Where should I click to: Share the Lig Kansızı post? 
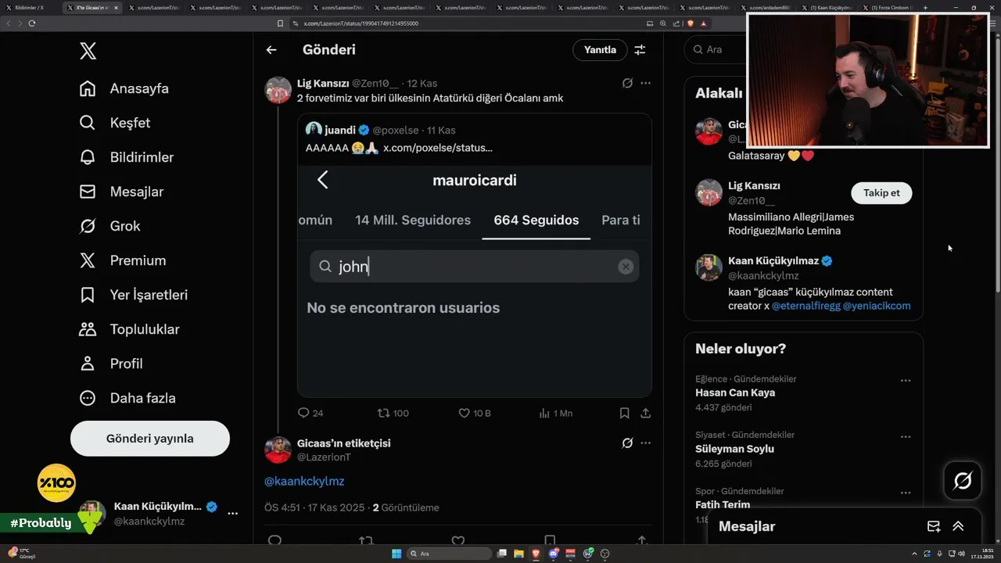click(645, 413)
